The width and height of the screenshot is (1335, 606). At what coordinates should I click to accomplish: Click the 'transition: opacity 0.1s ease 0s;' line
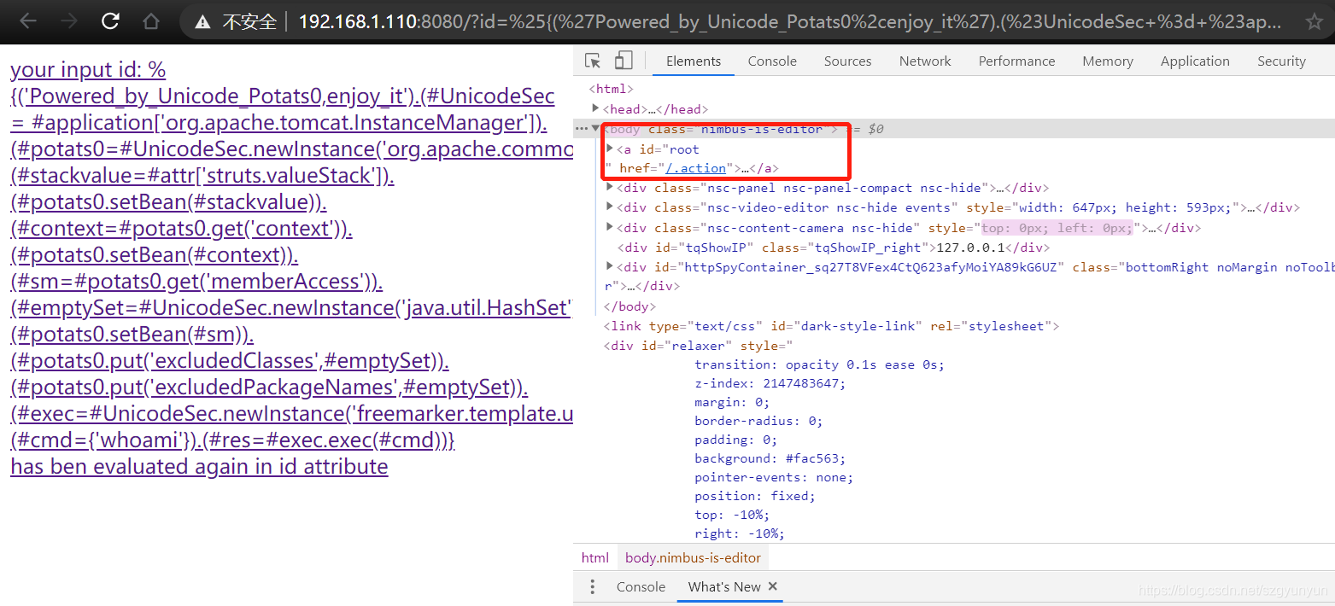pyautogui.click(x=820, y=364)
